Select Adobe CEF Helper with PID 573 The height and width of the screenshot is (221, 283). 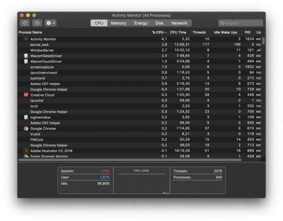(x=139, y=84)
